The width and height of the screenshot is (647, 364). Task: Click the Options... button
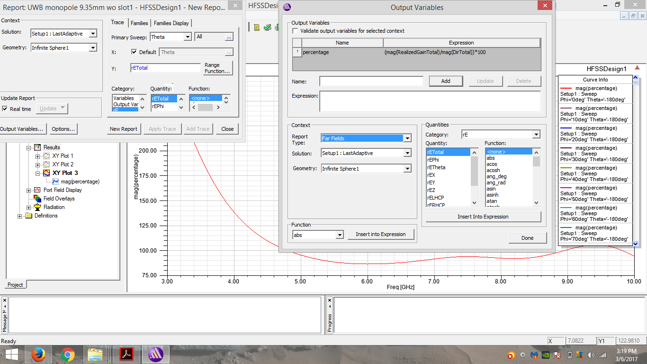pos(63,129)
